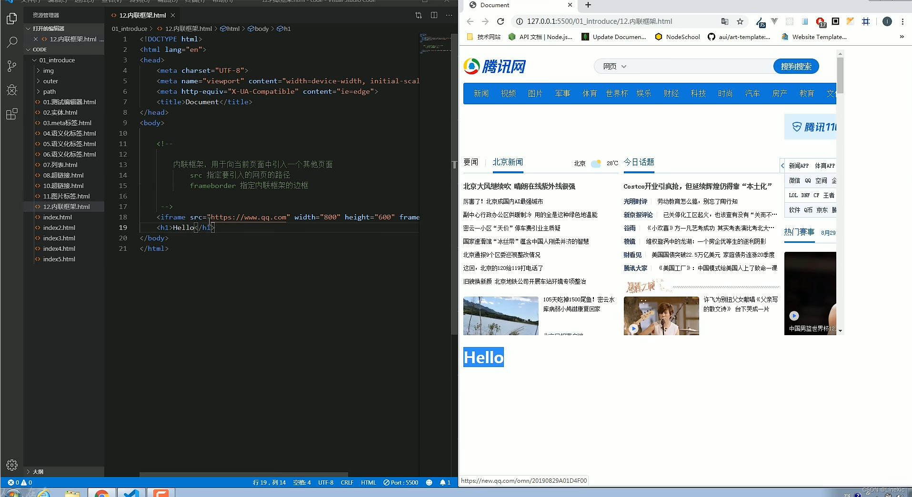Click the 行 19, 列 14 cursor position

coord(269,482)
